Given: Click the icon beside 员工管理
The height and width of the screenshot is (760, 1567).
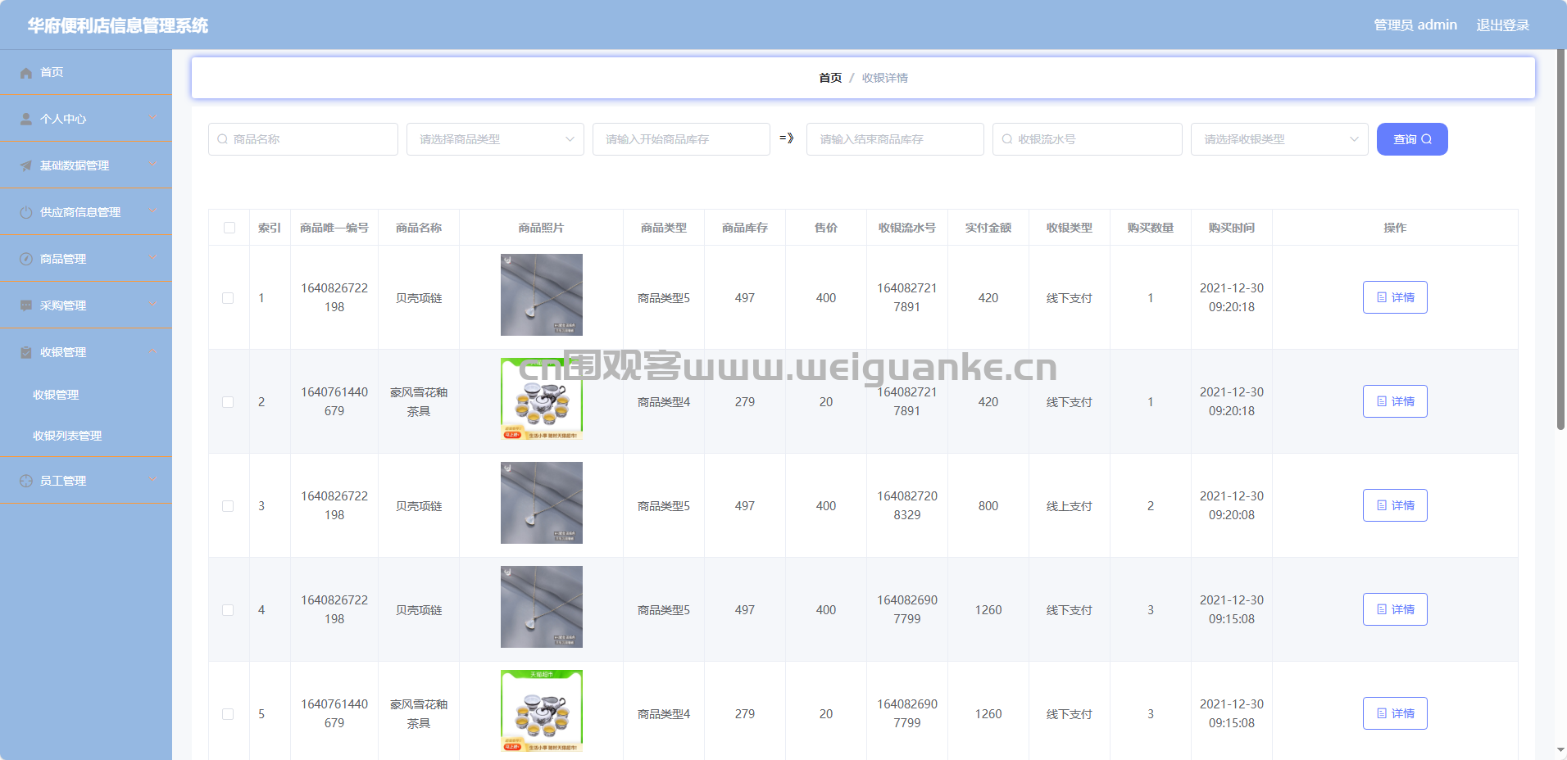Looking at the screenshot, I should coord(26,481).
